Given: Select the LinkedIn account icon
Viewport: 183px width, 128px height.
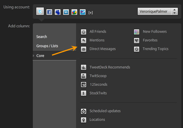Looking at the screenshot, I should (66, 12).
